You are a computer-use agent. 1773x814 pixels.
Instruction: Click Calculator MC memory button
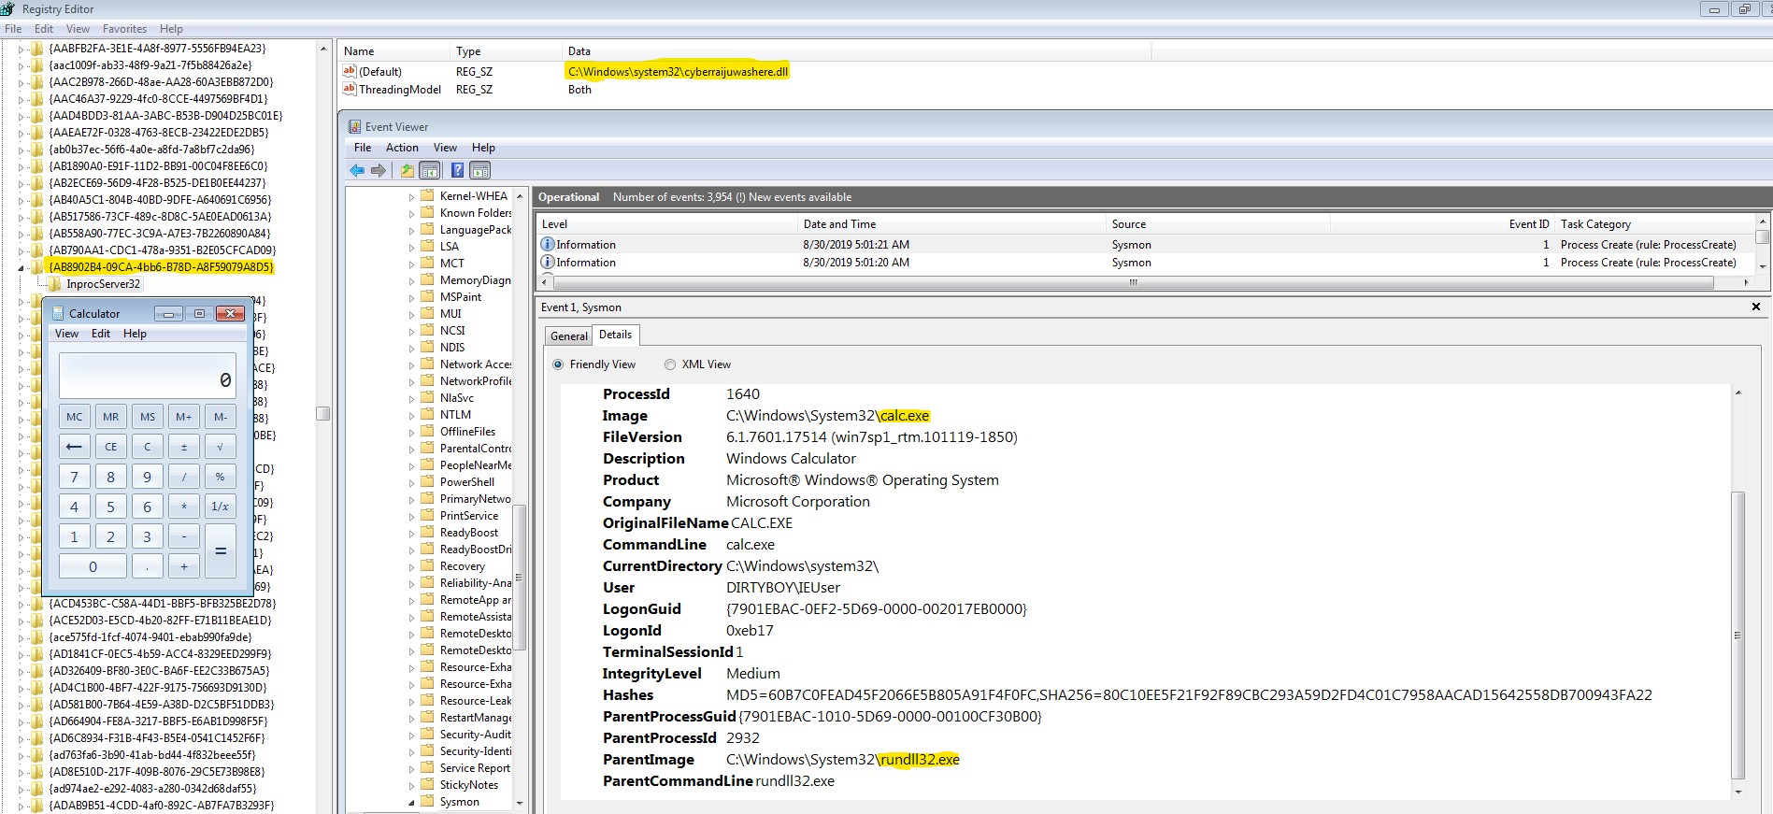click(75, 417)
